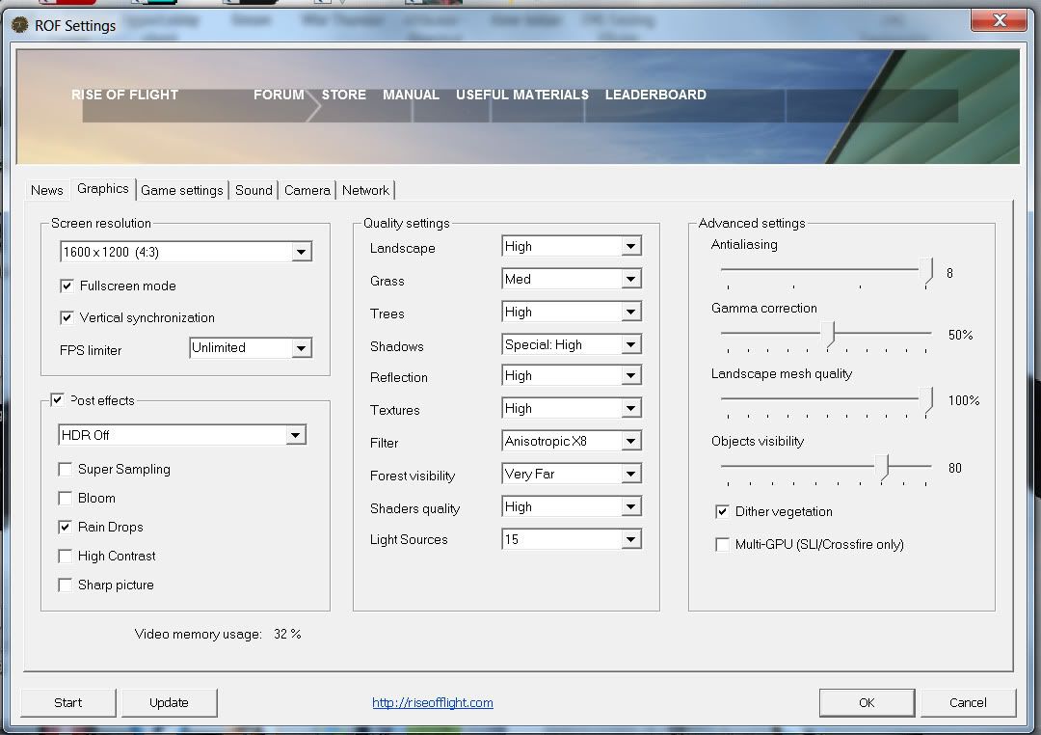The width and height of the screenshot is (1041, 735).
Task: Click the Gamma correction slider handle
Action: (829, 333)
